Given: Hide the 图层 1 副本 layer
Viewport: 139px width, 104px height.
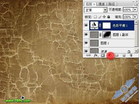Looking at the screenshot, I should click(86, 35).
